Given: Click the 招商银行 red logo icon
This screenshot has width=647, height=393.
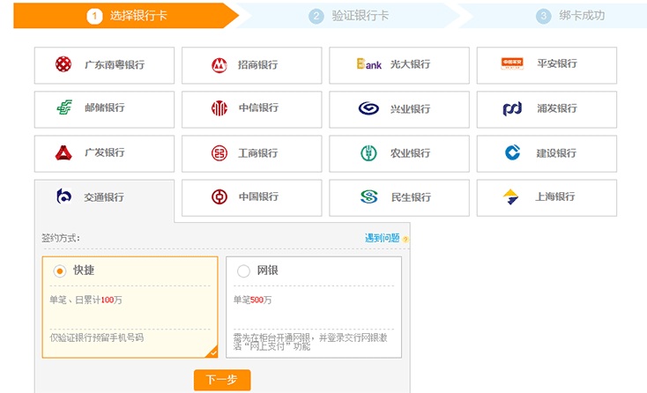Looking at the screenshot, I should [219, 64].
